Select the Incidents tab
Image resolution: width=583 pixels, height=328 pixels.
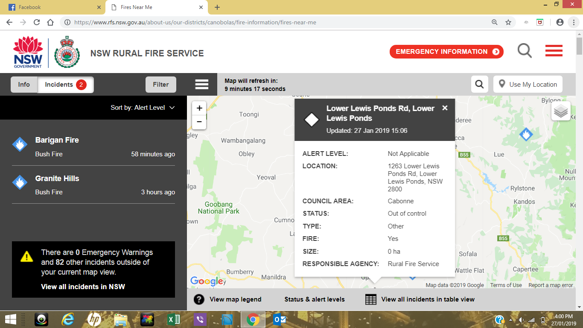click(66, 85)
